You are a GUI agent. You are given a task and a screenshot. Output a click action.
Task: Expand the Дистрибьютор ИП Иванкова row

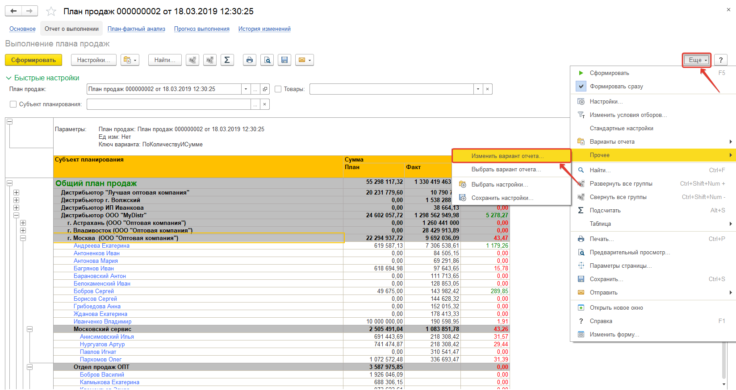pyautogui.click(x=16, y=208)
